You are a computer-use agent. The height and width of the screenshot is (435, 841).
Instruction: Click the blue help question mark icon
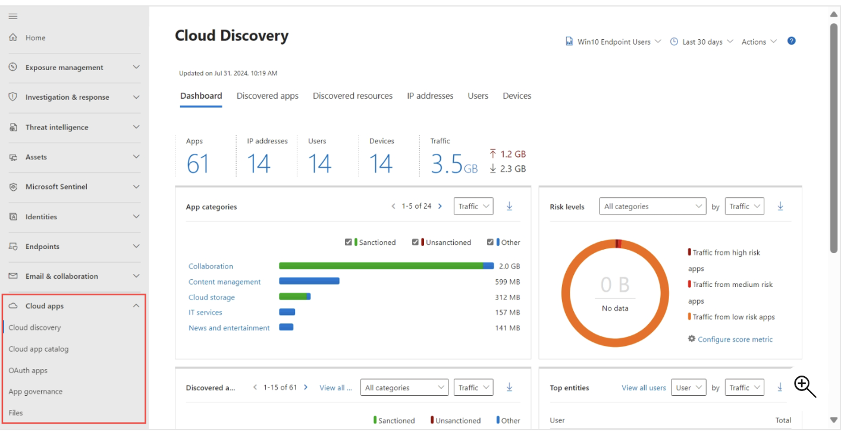791,41
